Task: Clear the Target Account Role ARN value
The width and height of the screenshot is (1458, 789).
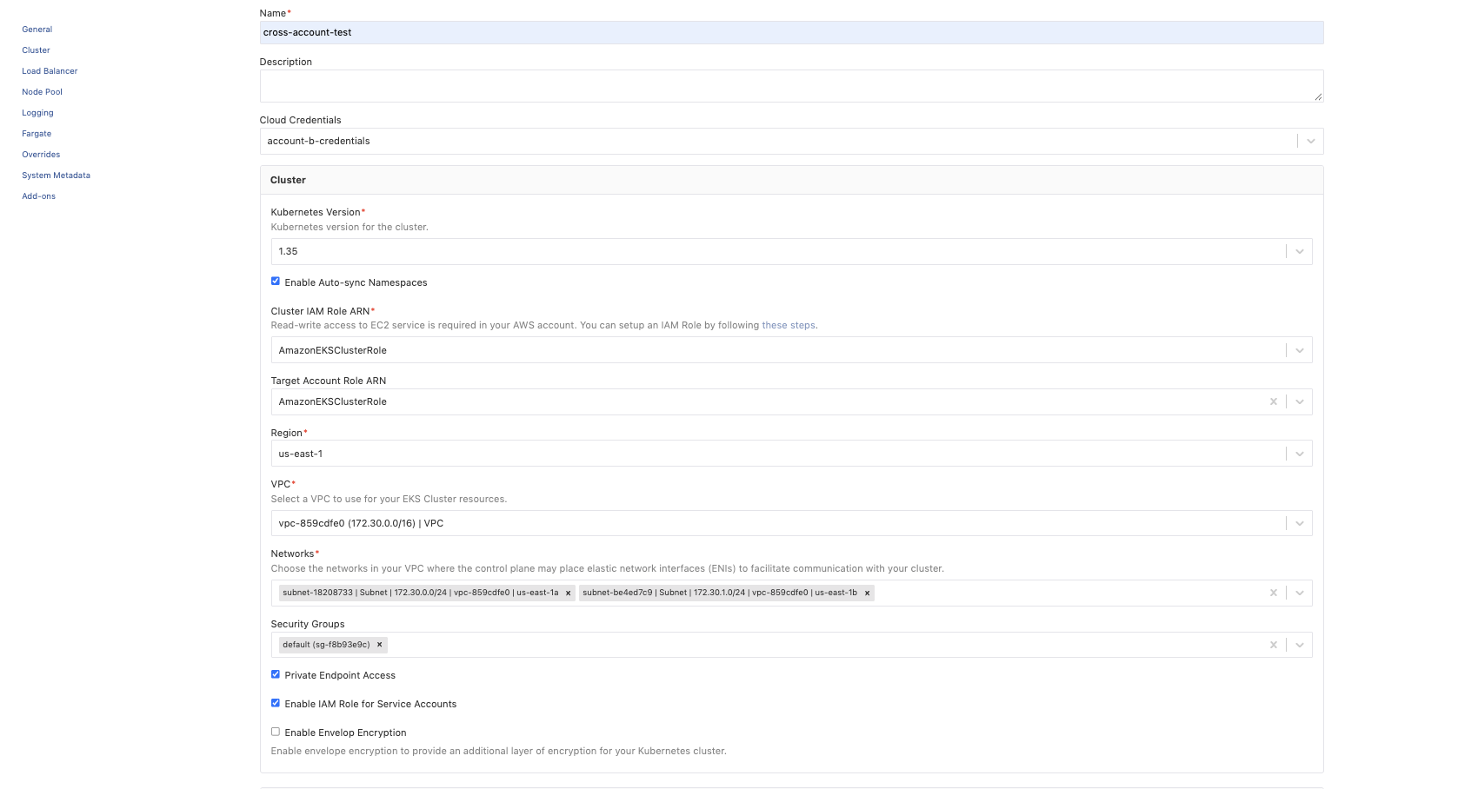Action: coord(1273,401)
